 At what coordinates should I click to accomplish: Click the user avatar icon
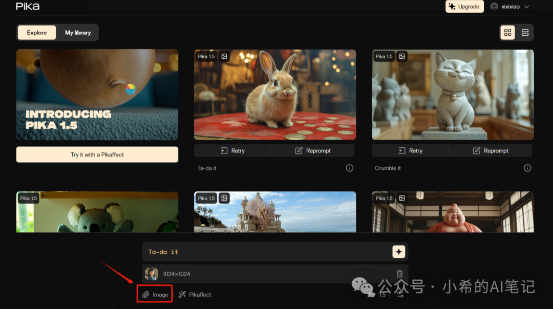pos(494,7)
